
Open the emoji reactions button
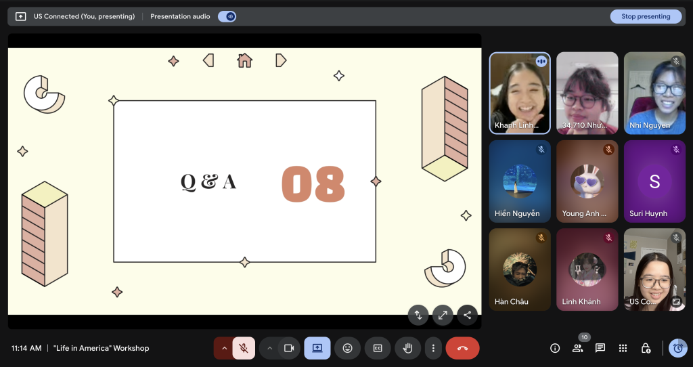[348, 348]
